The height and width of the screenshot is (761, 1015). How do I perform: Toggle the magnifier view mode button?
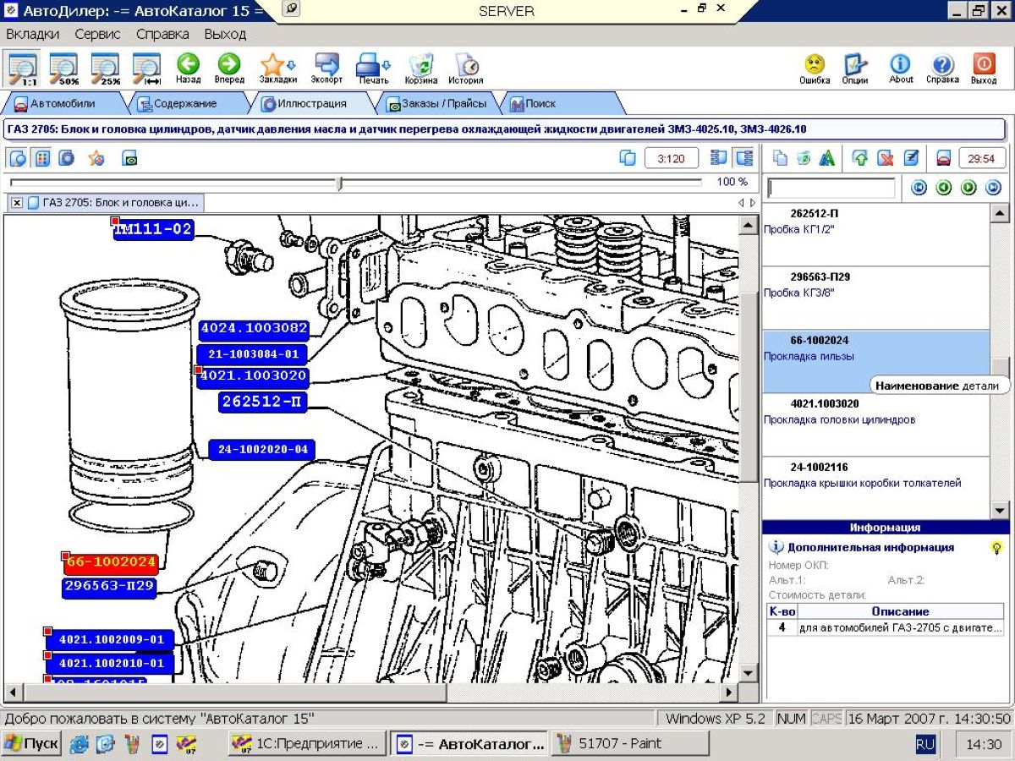pyautogui.click(x=18, y=158)
